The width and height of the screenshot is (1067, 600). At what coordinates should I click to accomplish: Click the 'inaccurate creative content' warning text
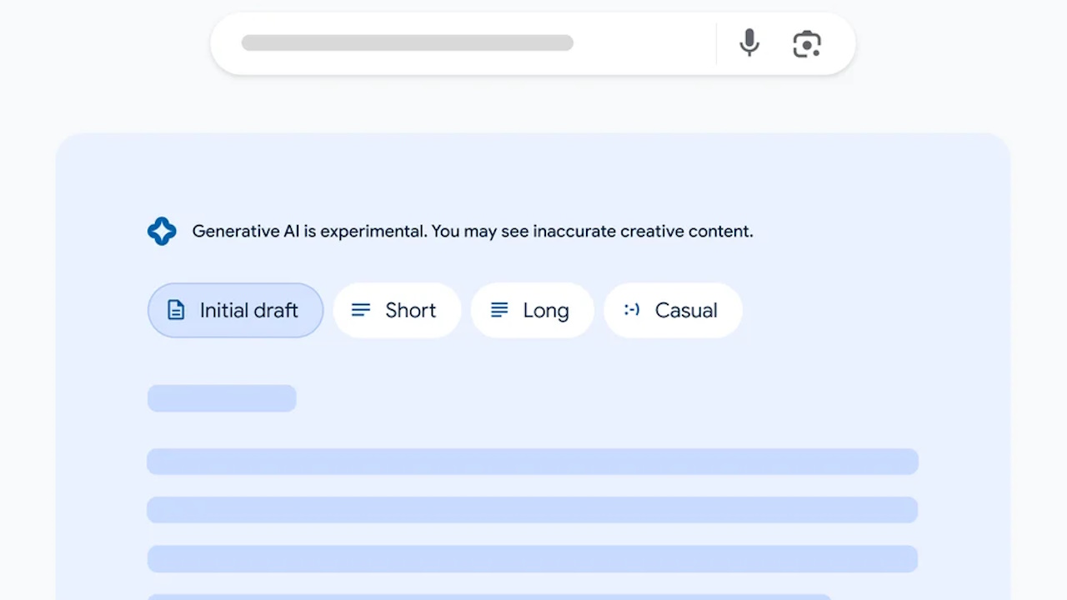(x=642, y=231)
